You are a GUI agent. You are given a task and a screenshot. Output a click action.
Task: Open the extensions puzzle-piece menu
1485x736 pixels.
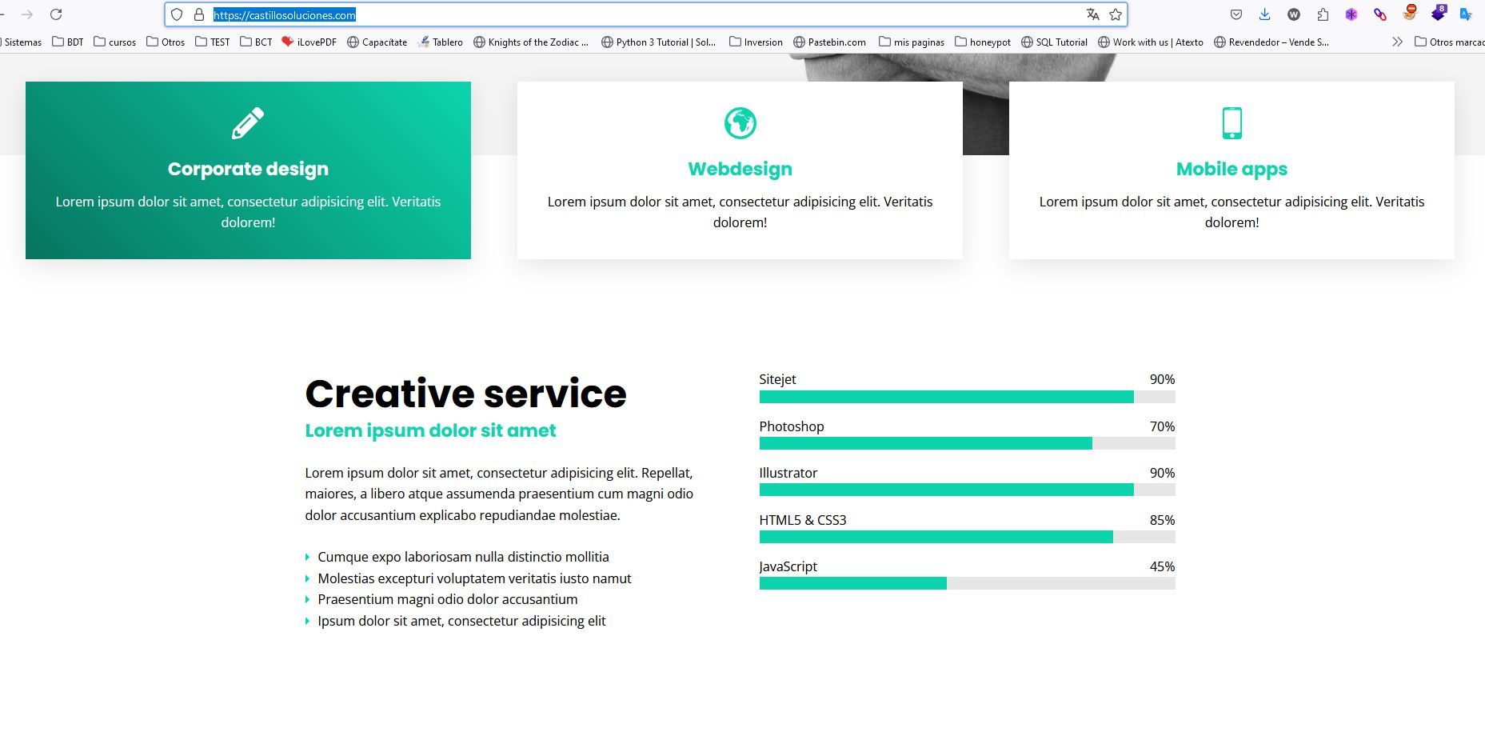[x=1323, y=14]
